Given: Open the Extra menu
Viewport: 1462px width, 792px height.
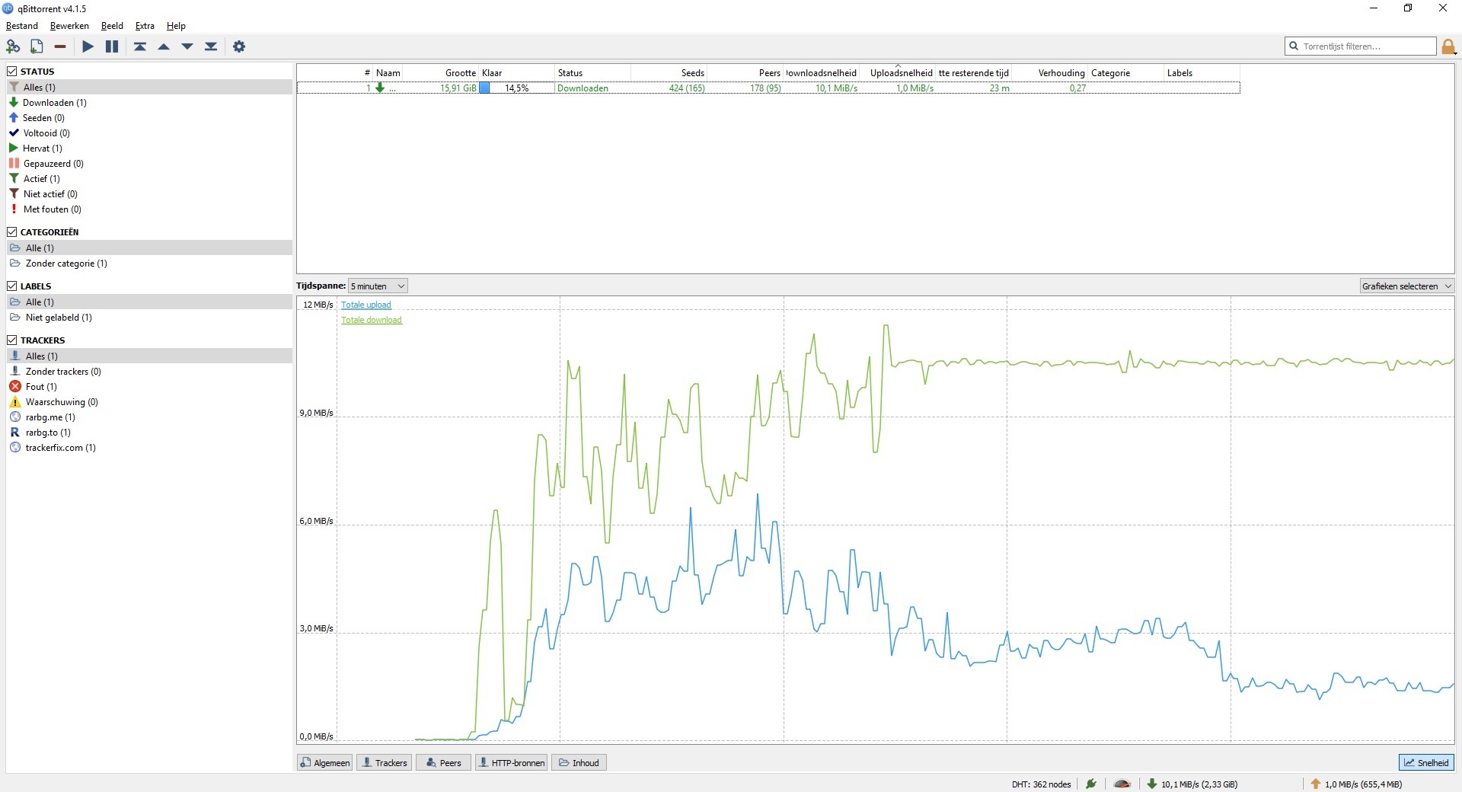Looking at the screenshot, I should point(145,26).
